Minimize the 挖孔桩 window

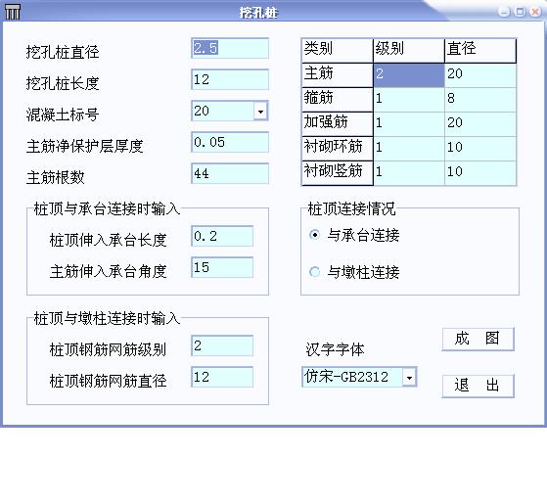click(504, 12)
